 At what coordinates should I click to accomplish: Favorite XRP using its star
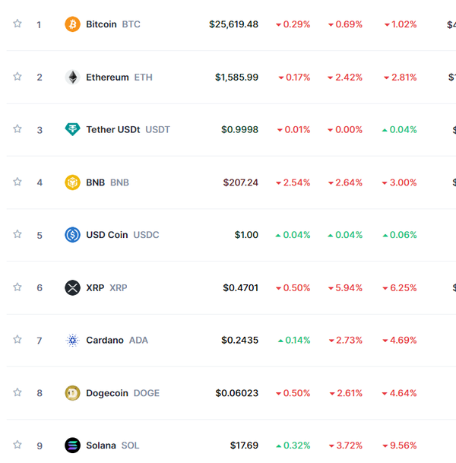[17, 287]
